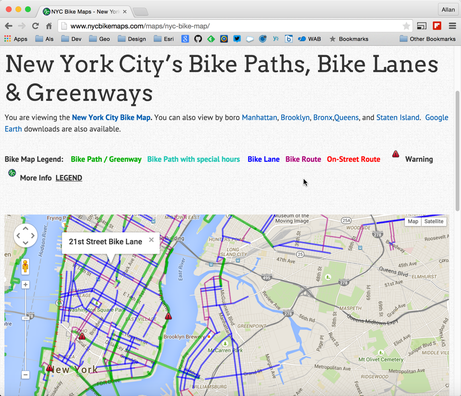Open the Als bookmarks folder
Viewport: 461px width, 396px height.
(x=45, y=39)
